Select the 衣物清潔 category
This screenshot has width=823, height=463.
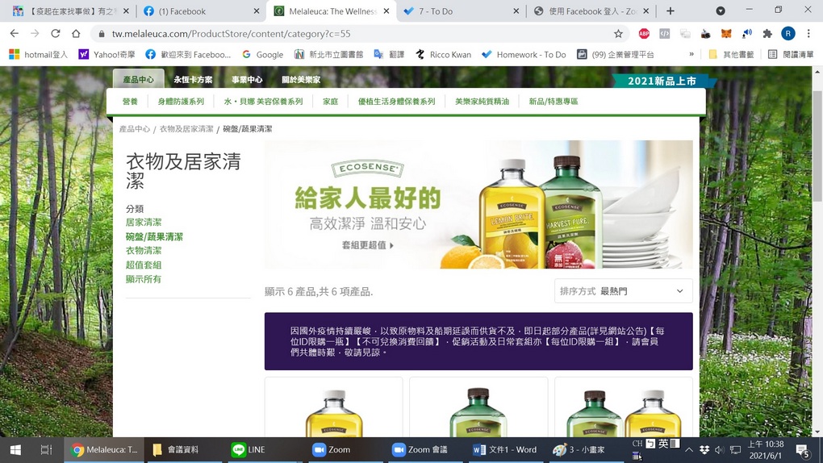coord(144,250)
